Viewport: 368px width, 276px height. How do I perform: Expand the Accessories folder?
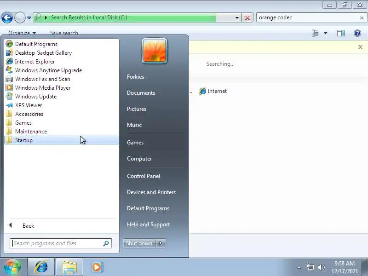(x=62, y=114)
